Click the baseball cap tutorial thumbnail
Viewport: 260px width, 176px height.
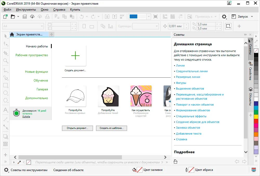pyautogui.click(x=75, y=96)
